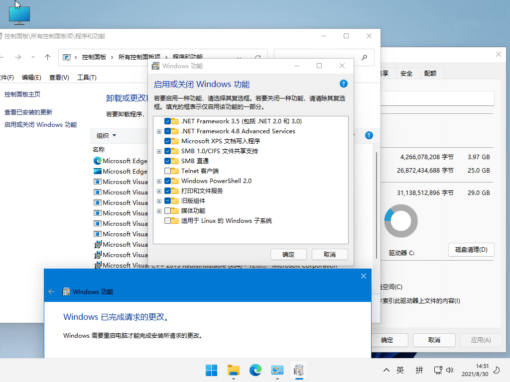The width and height of the screenshot is (510, 382).
Task: Check 适用于 Linux 的 Windows 子系统
Action: pyautogui.click(x=167, y=221)
